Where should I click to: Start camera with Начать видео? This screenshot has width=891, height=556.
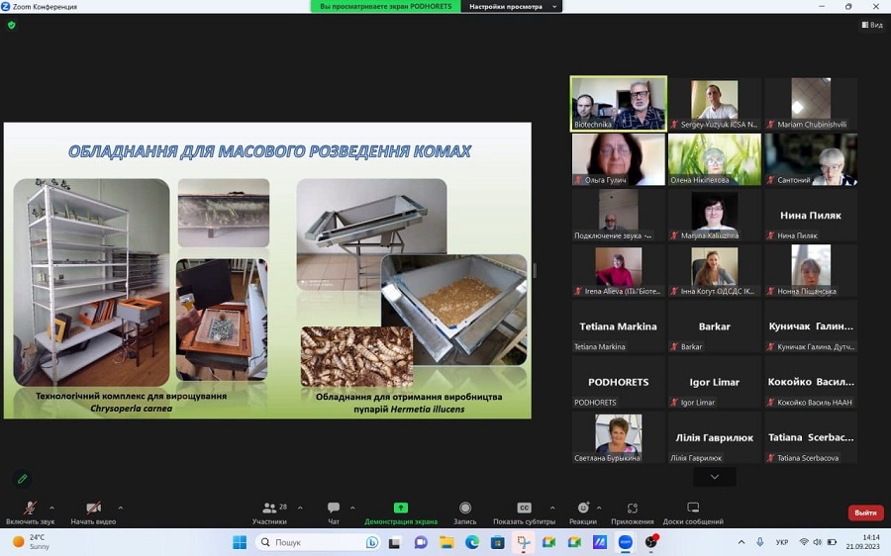coord(93,510)
